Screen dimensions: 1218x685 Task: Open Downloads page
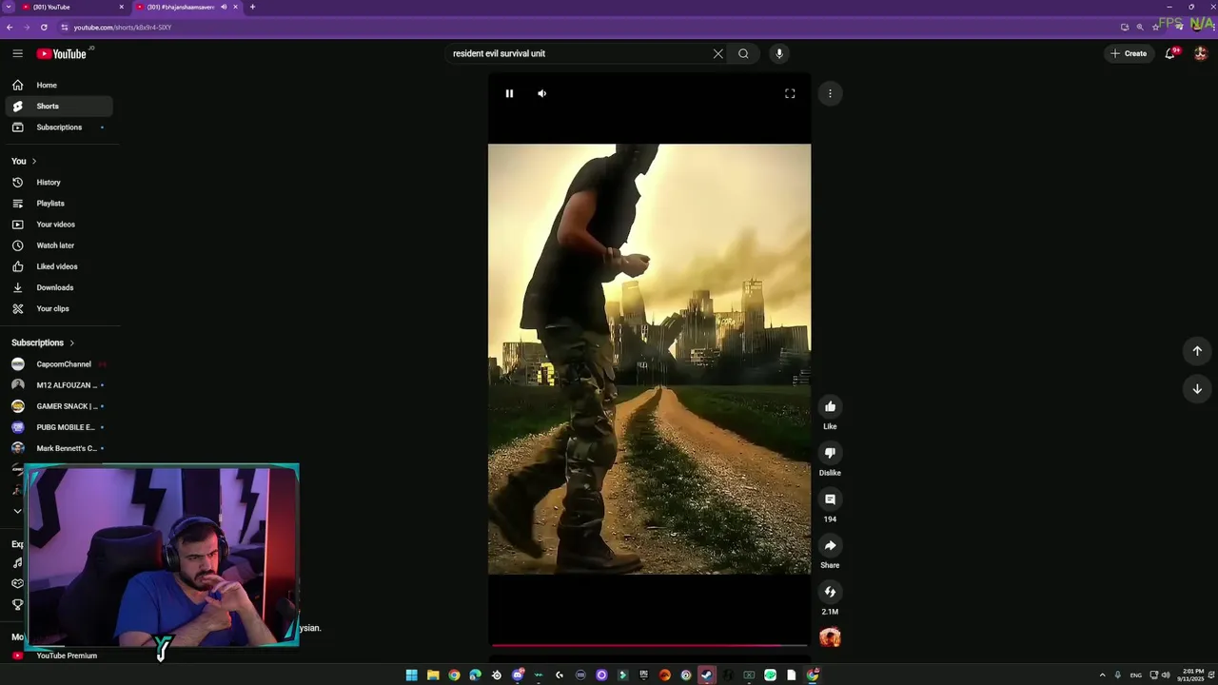59,287
